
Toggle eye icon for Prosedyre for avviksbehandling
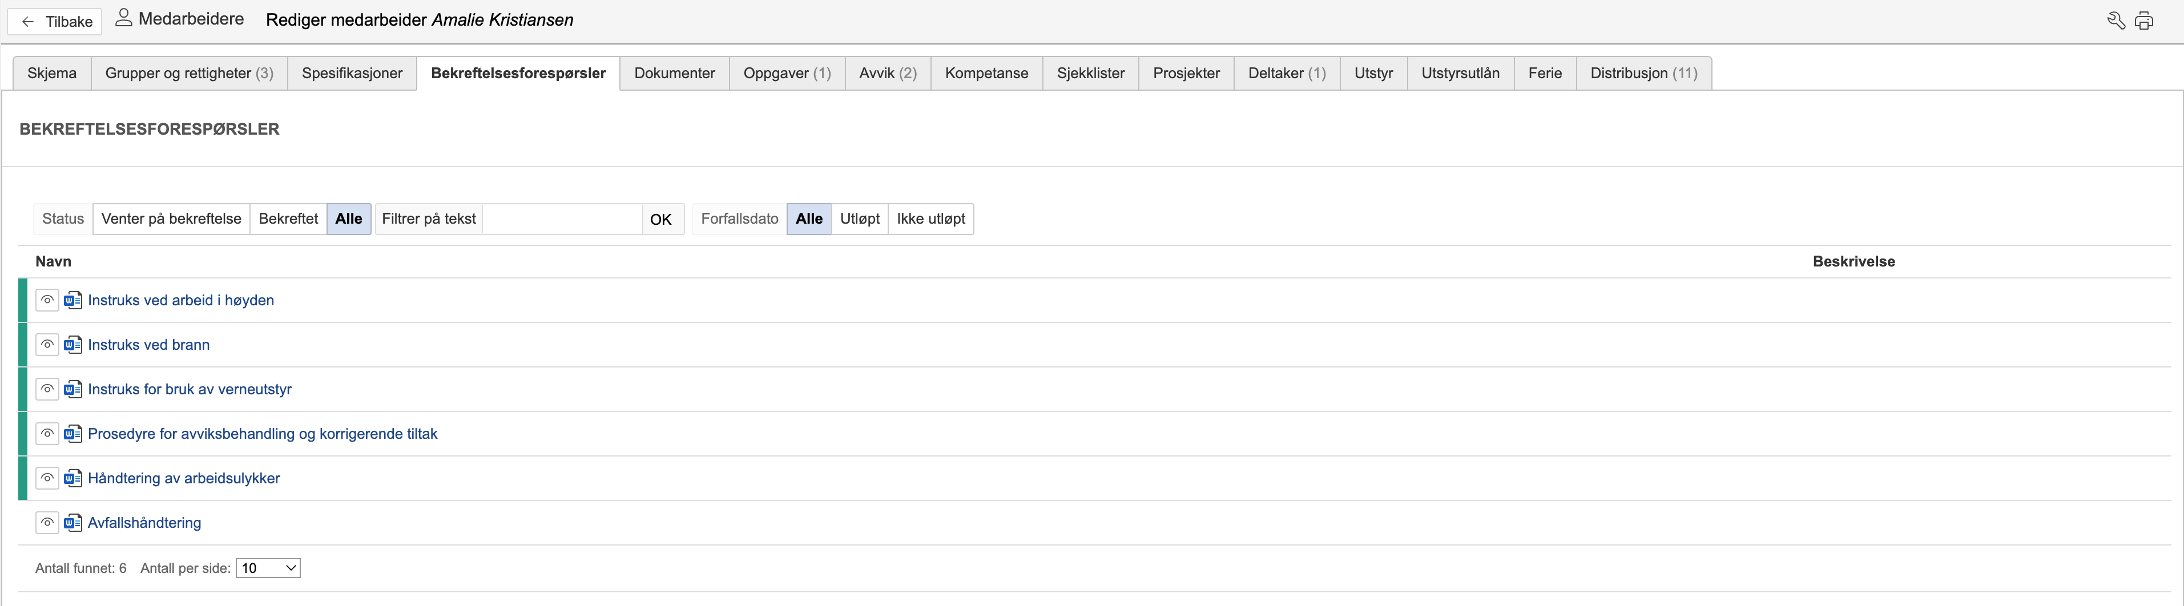click(x=47, y=434)
